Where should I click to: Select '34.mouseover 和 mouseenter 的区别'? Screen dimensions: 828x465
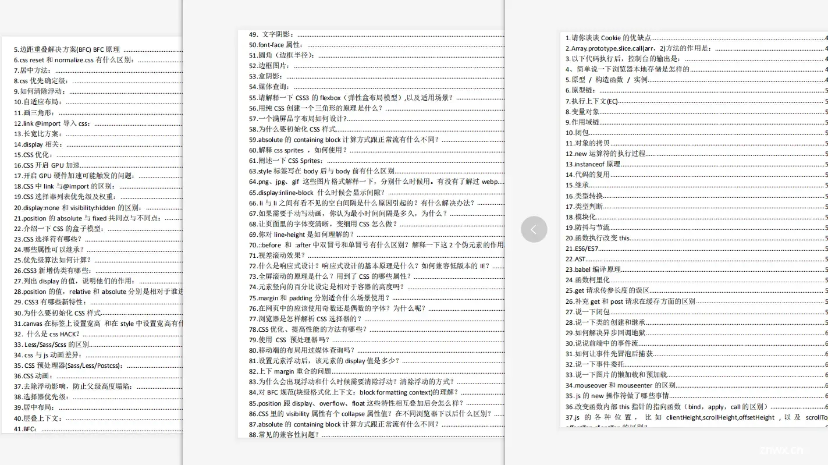click(696, 385)
